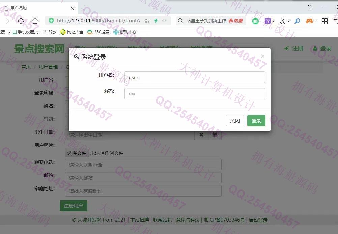338x234 pixels.
Task: Click 首页 in the breadcrumb
Action: [26, 67]
